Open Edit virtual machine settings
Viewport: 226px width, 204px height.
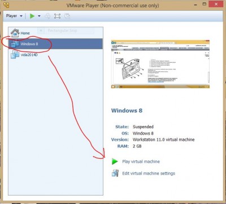149,173
